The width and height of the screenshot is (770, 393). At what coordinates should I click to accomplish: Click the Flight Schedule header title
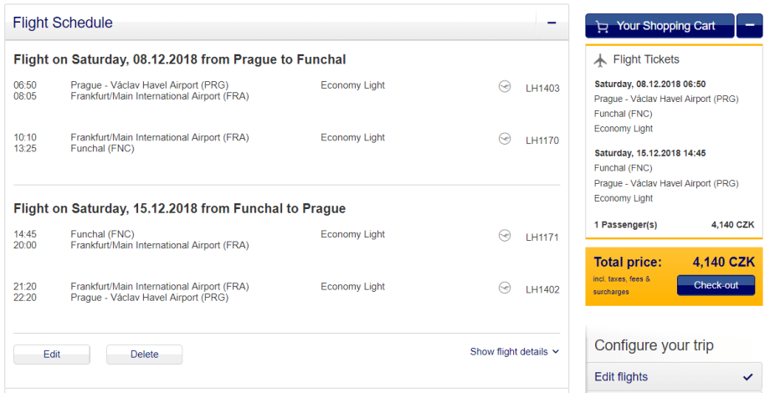[x=63, y=23]
